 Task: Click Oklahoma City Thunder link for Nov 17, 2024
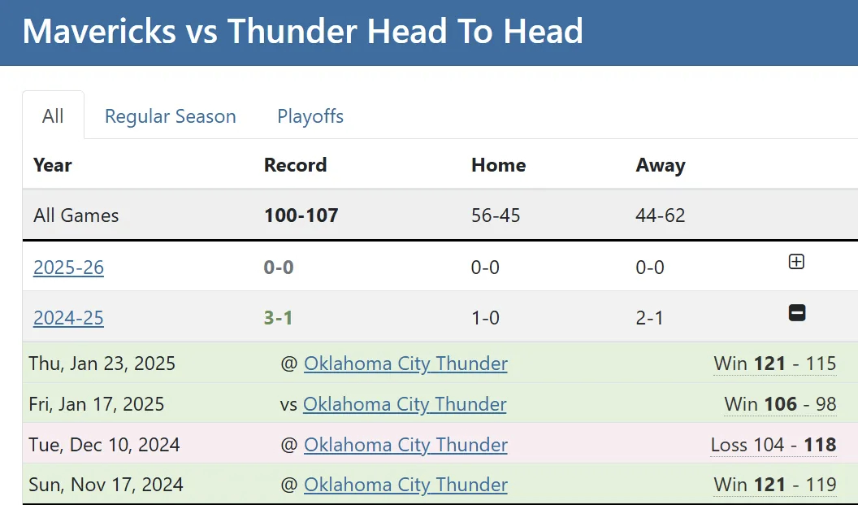point(405,484)
